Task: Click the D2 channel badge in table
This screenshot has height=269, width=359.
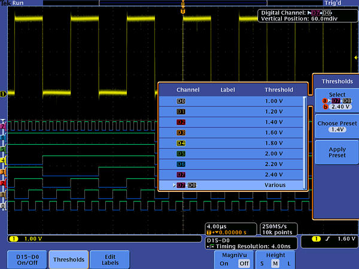Action: (181, 121)
